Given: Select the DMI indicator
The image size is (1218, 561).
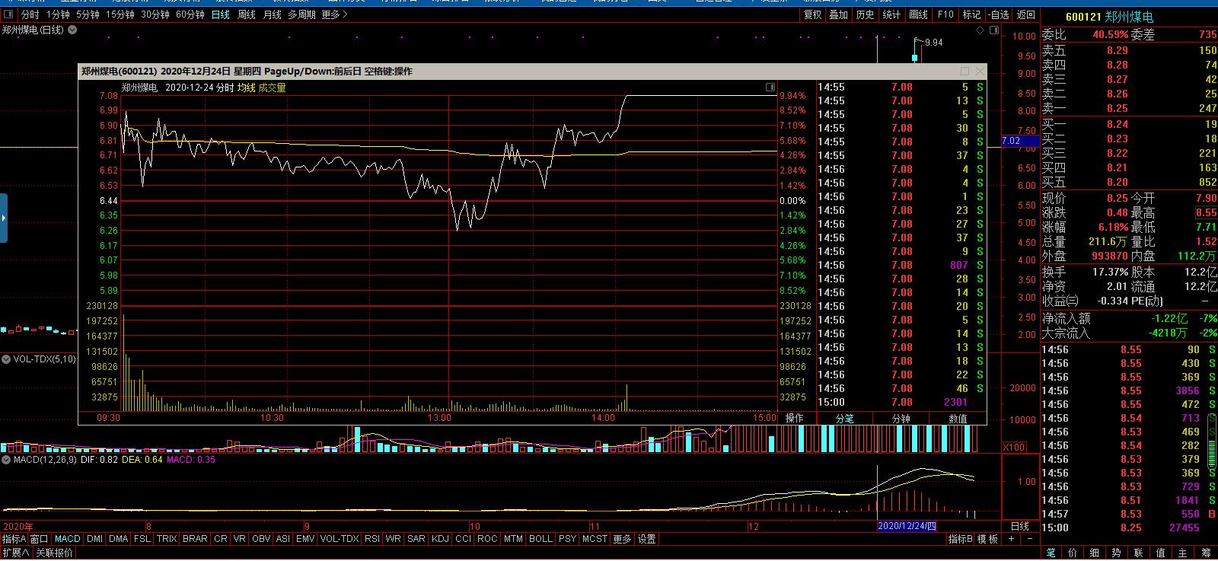Looking at the screenshot, I should coord(94,539).
